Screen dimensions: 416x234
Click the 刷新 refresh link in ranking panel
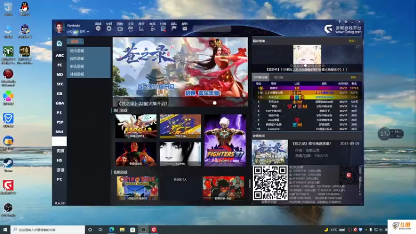coord(353,77)
